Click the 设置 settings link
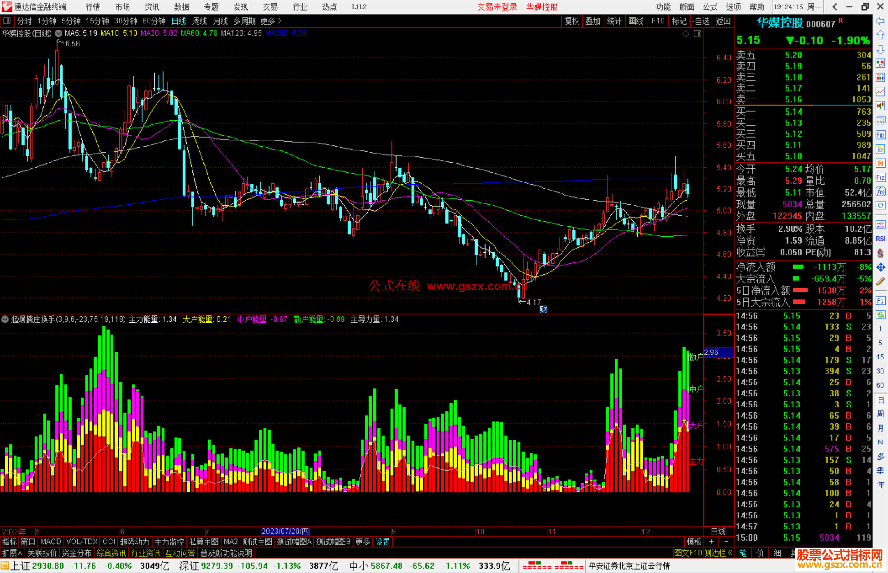Image resolution: width=888 pixels, height=573 pixels. click(382, 542)
